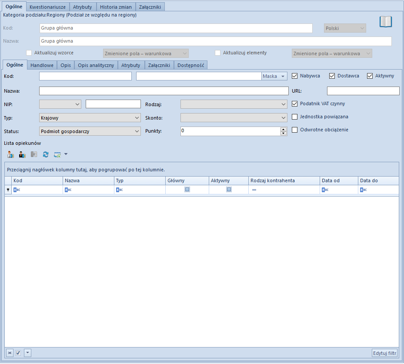Click the filter icon in the Typ column
Screen dimensions: 404x364
click(119, 190)
